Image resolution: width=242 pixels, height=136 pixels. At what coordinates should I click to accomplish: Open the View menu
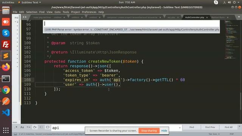tap(50, 12)
